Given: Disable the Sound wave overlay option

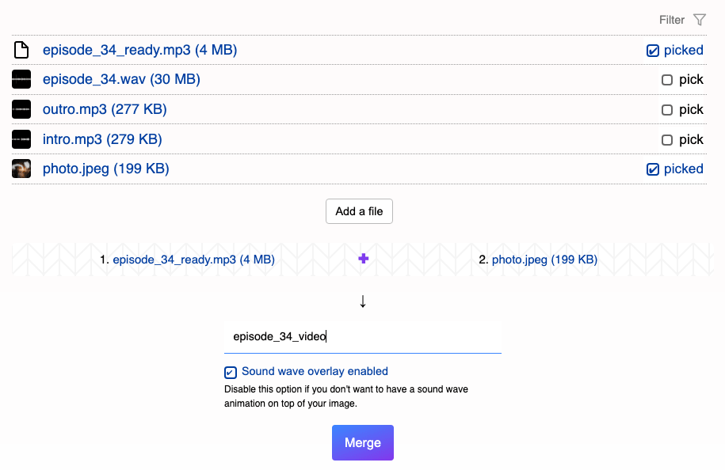Looking at the screenshot, I should click(231, 372).
